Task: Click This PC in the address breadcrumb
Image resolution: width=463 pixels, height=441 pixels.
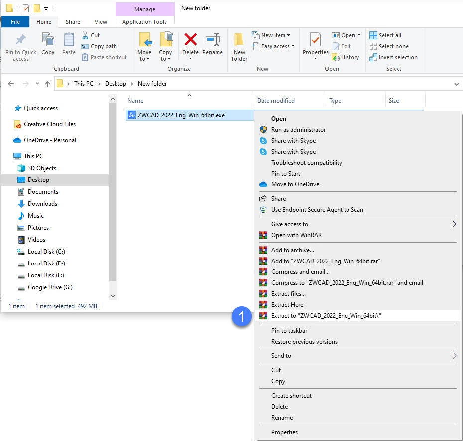Action: click(x=84, y=84)
